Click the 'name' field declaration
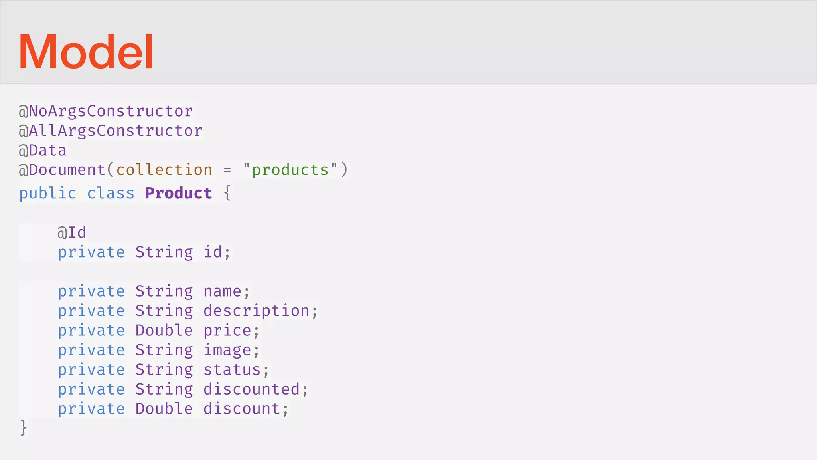The height and width of the screenshot is (460, 817). click(x=154, y=291)
